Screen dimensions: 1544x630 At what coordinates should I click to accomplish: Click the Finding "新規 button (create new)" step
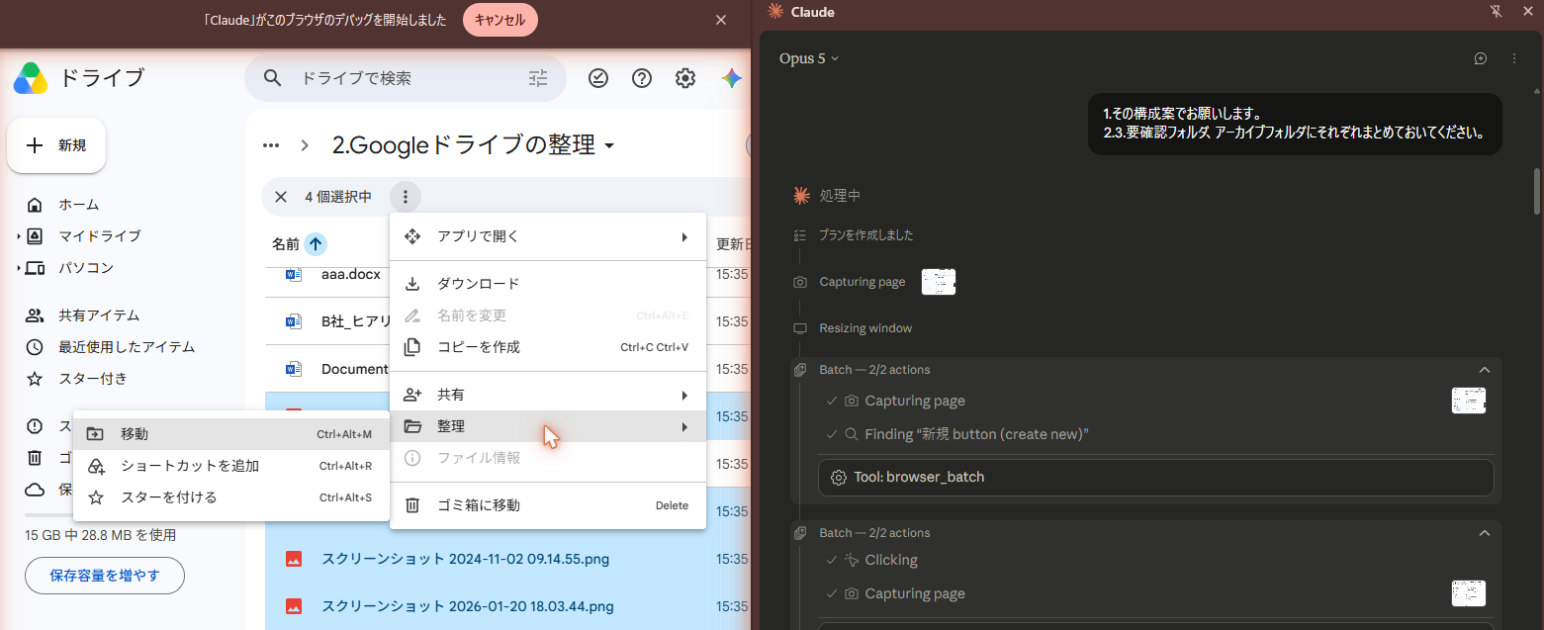pos(976,434)
